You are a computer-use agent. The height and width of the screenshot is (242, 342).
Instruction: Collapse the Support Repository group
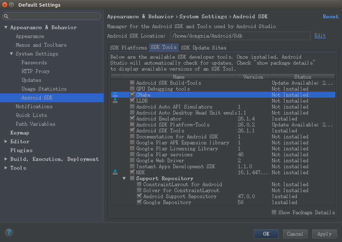click(124, 178)
